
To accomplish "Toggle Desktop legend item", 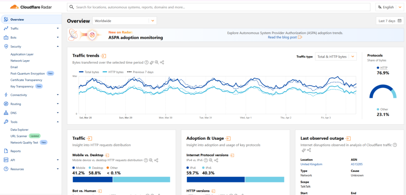I will (x=96, y=168).
